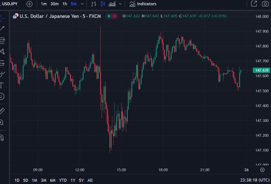
Task: Open the Indicators menu
Action: 143,4
